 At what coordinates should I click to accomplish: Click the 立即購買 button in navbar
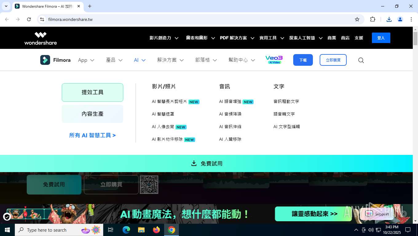(333, 60)
